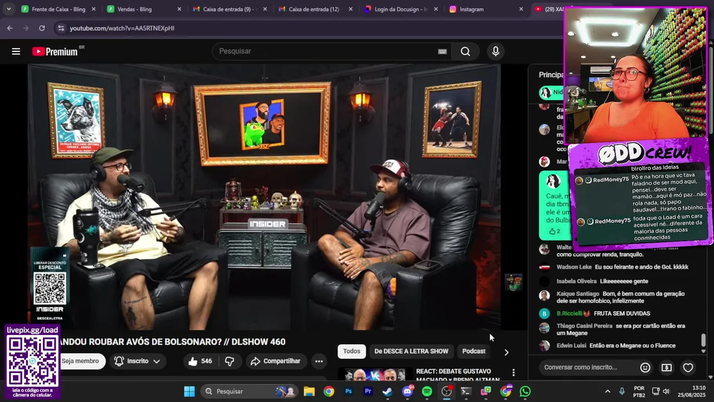Screen dimensions: 714x402
Task: Open the Windows Start menu
Action: coord(189,391)
